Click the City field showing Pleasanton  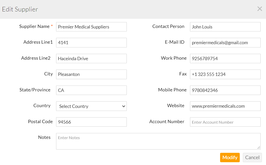tap(91, 74)
